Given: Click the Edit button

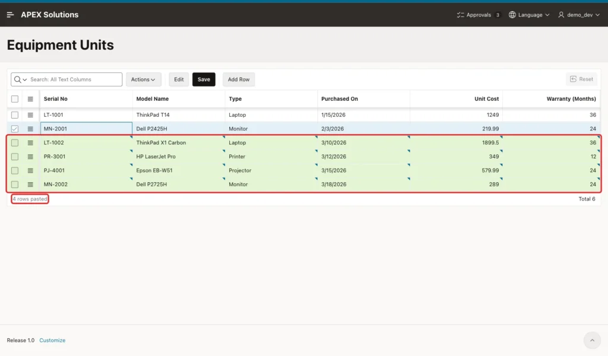Looking at the screenshot, I should click(179, 80).
